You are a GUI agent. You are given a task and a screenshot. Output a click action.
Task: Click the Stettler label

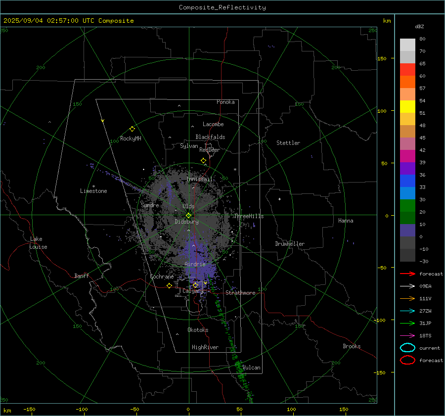click(288, 143)
